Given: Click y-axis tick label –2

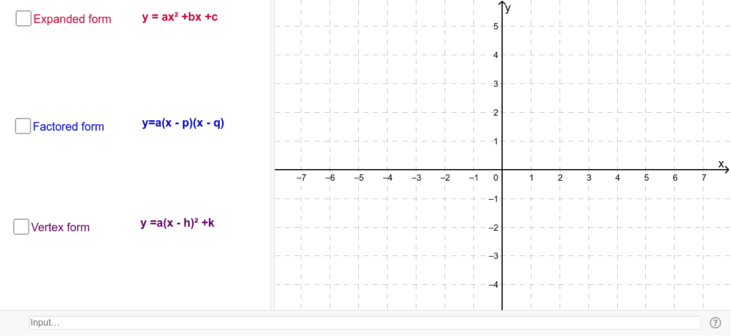Looking at the screenshot, I should tap(493, 228).
